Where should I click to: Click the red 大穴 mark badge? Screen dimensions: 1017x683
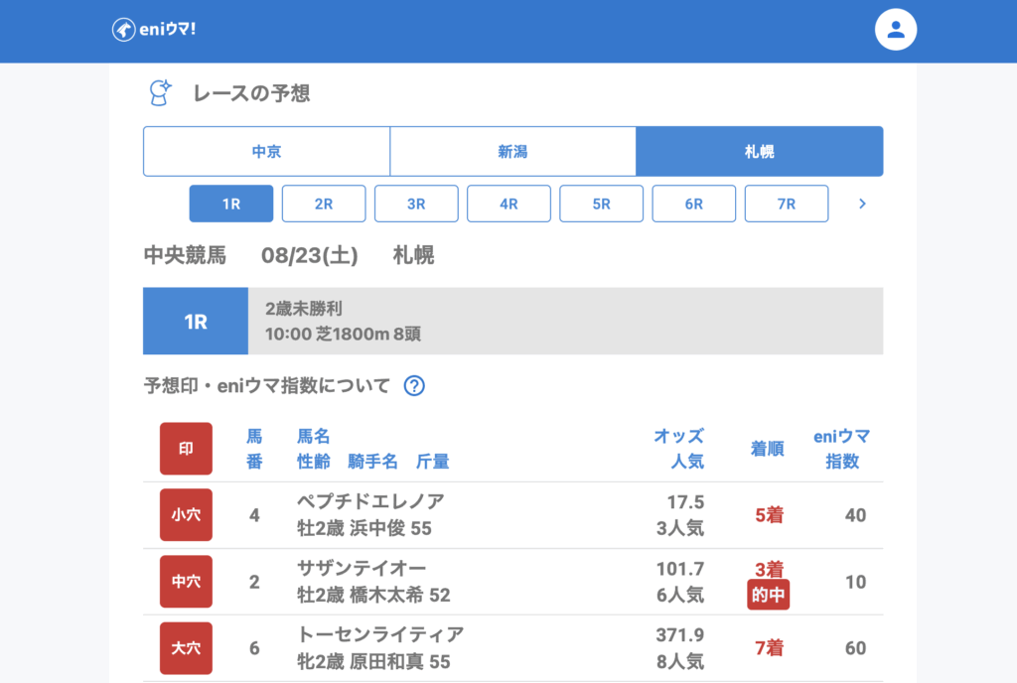(x=186, y=648)
